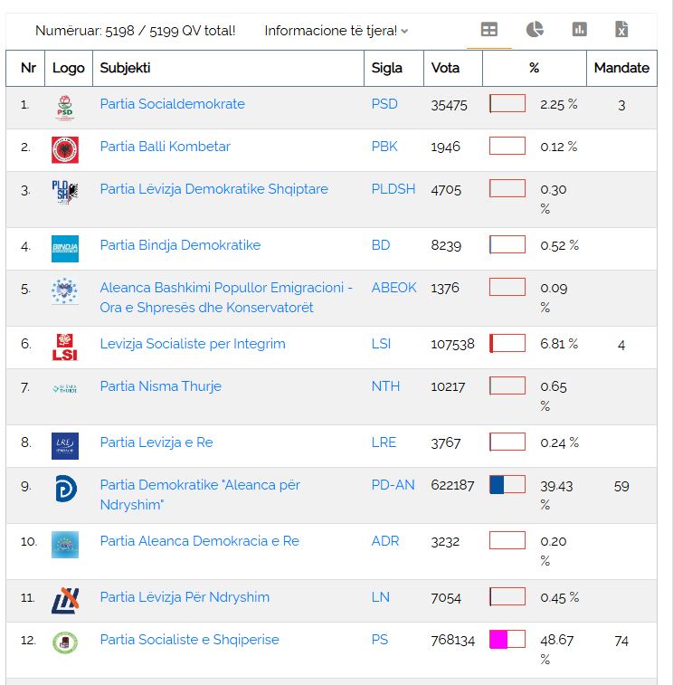Switch to pie chart view icon
The width and height of the screenshot is (673, 685).
(535, 30)
